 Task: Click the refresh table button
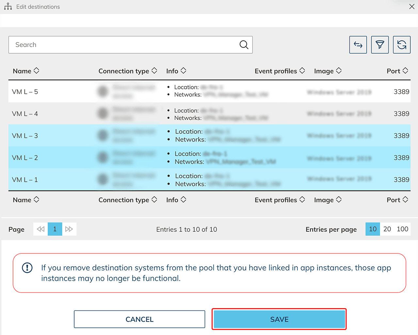coord(402,45)
